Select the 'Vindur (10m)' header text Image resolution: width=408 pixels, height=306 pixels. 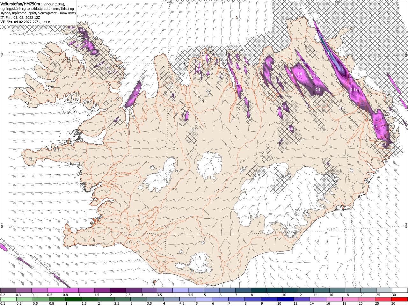(x=54, y=4)
